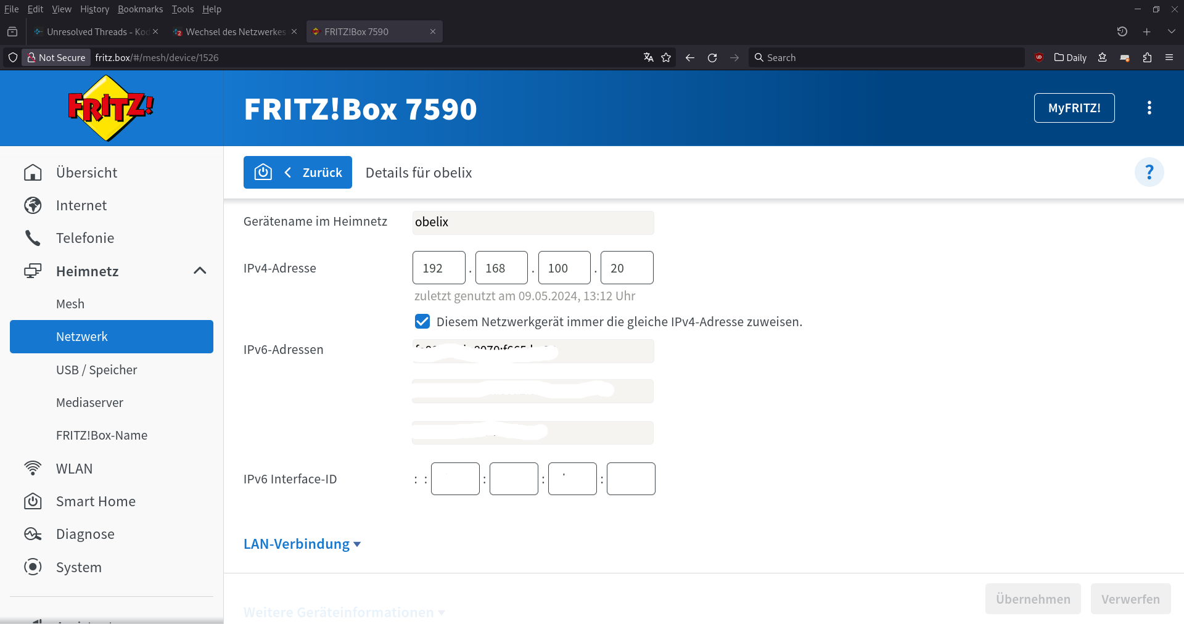
Task: Click the Not Secure connection badge
Action: [x=56, y=57]
